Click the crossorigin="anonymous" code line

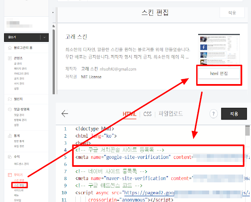coord(131,199)
